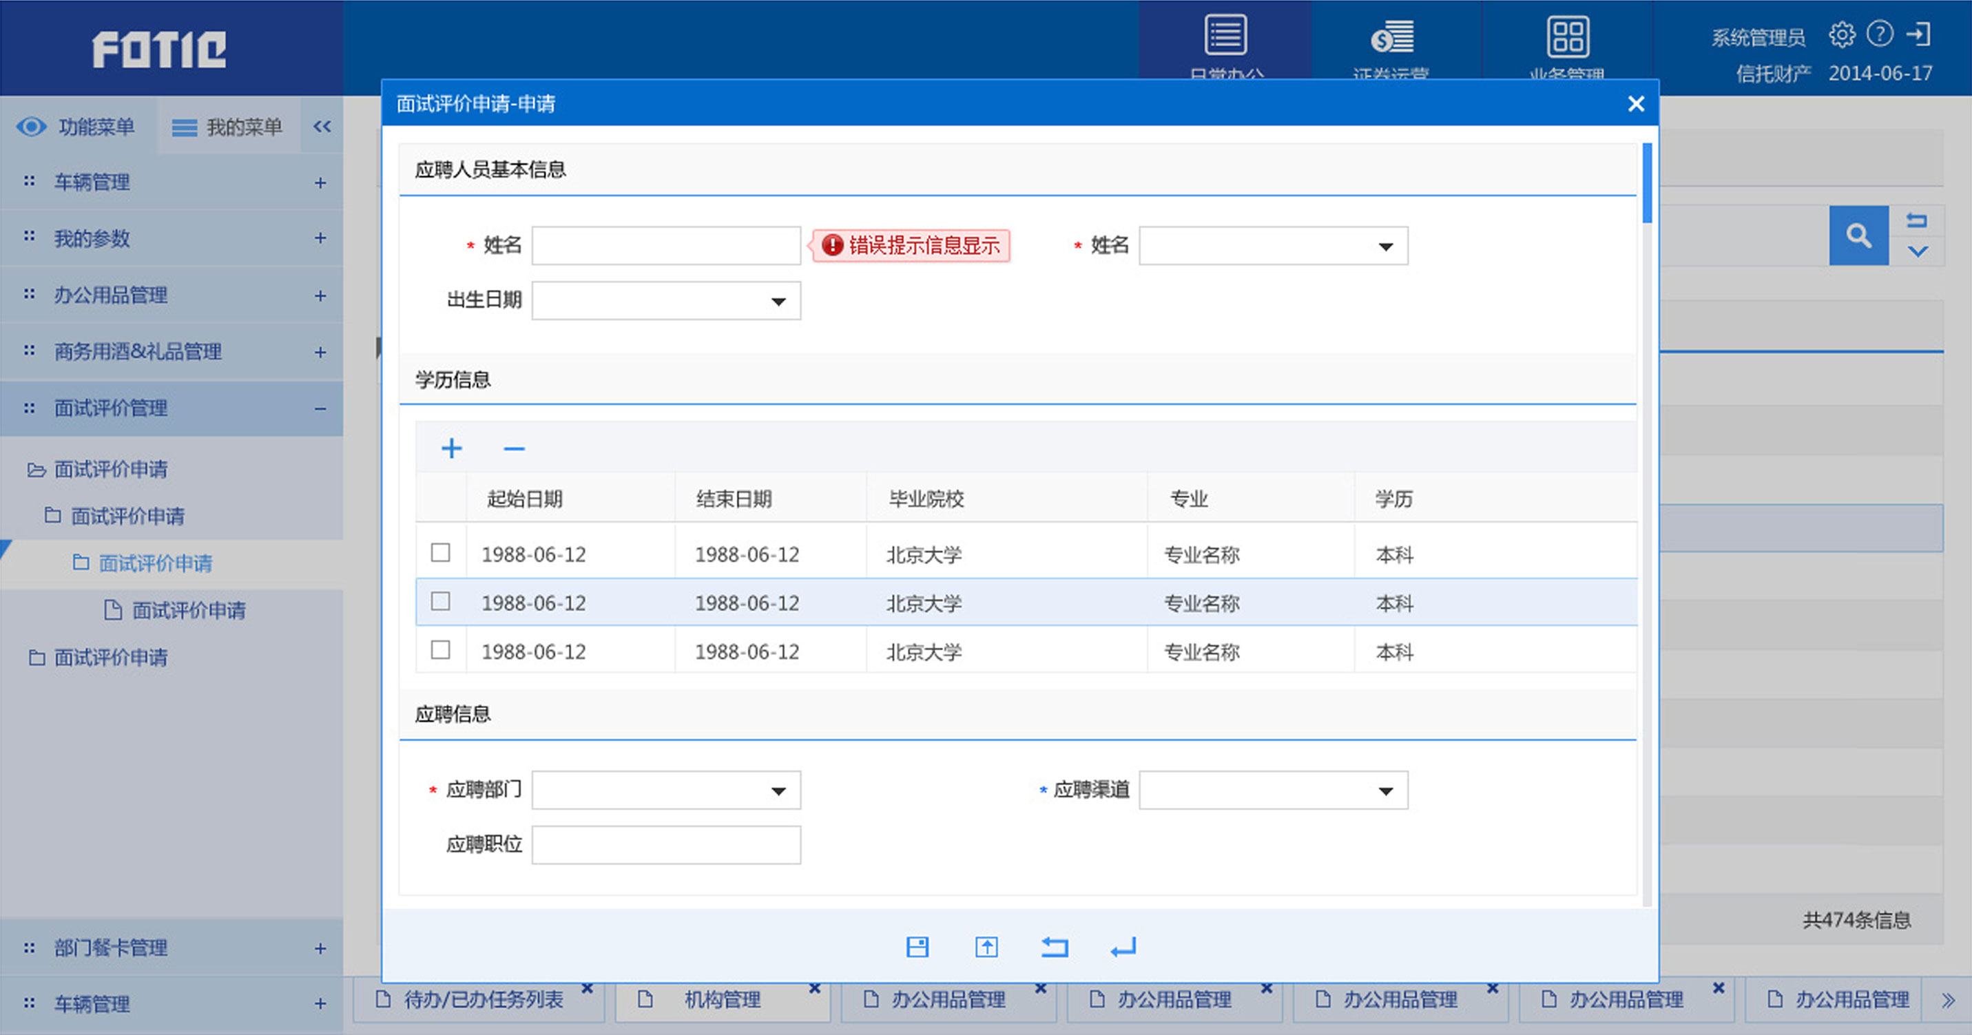Click the save icon in dialog footer
Screen dimensions: 1972x1035
[x=917, y=947]
